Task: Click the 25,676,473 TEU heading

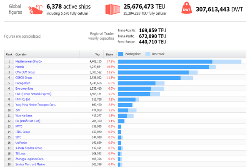Action: click(144, 7)
